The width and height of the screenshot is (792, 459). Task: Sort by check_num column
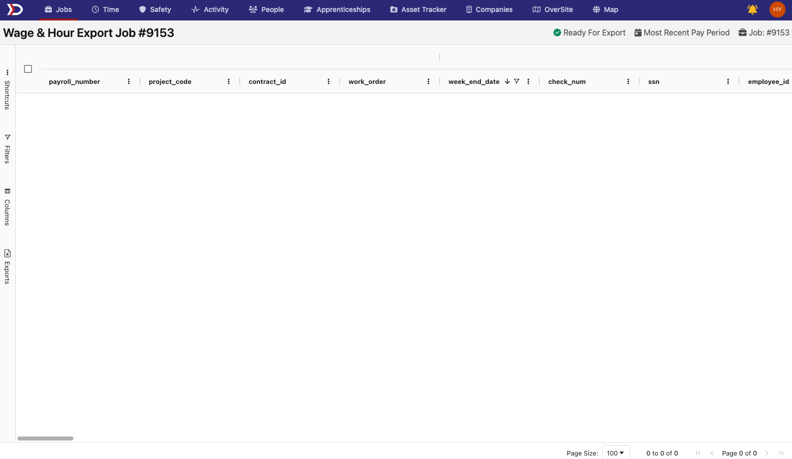[567, 81]
